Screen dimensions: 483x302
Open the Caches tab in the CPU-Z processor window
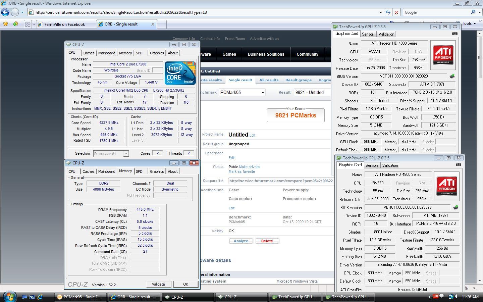[88, 53]
